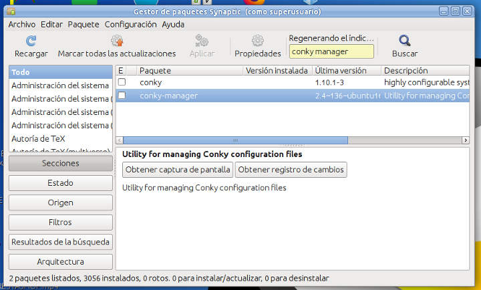Toggle checkbox for conky package
Screen dimensions: 481x290
(122, 82)
